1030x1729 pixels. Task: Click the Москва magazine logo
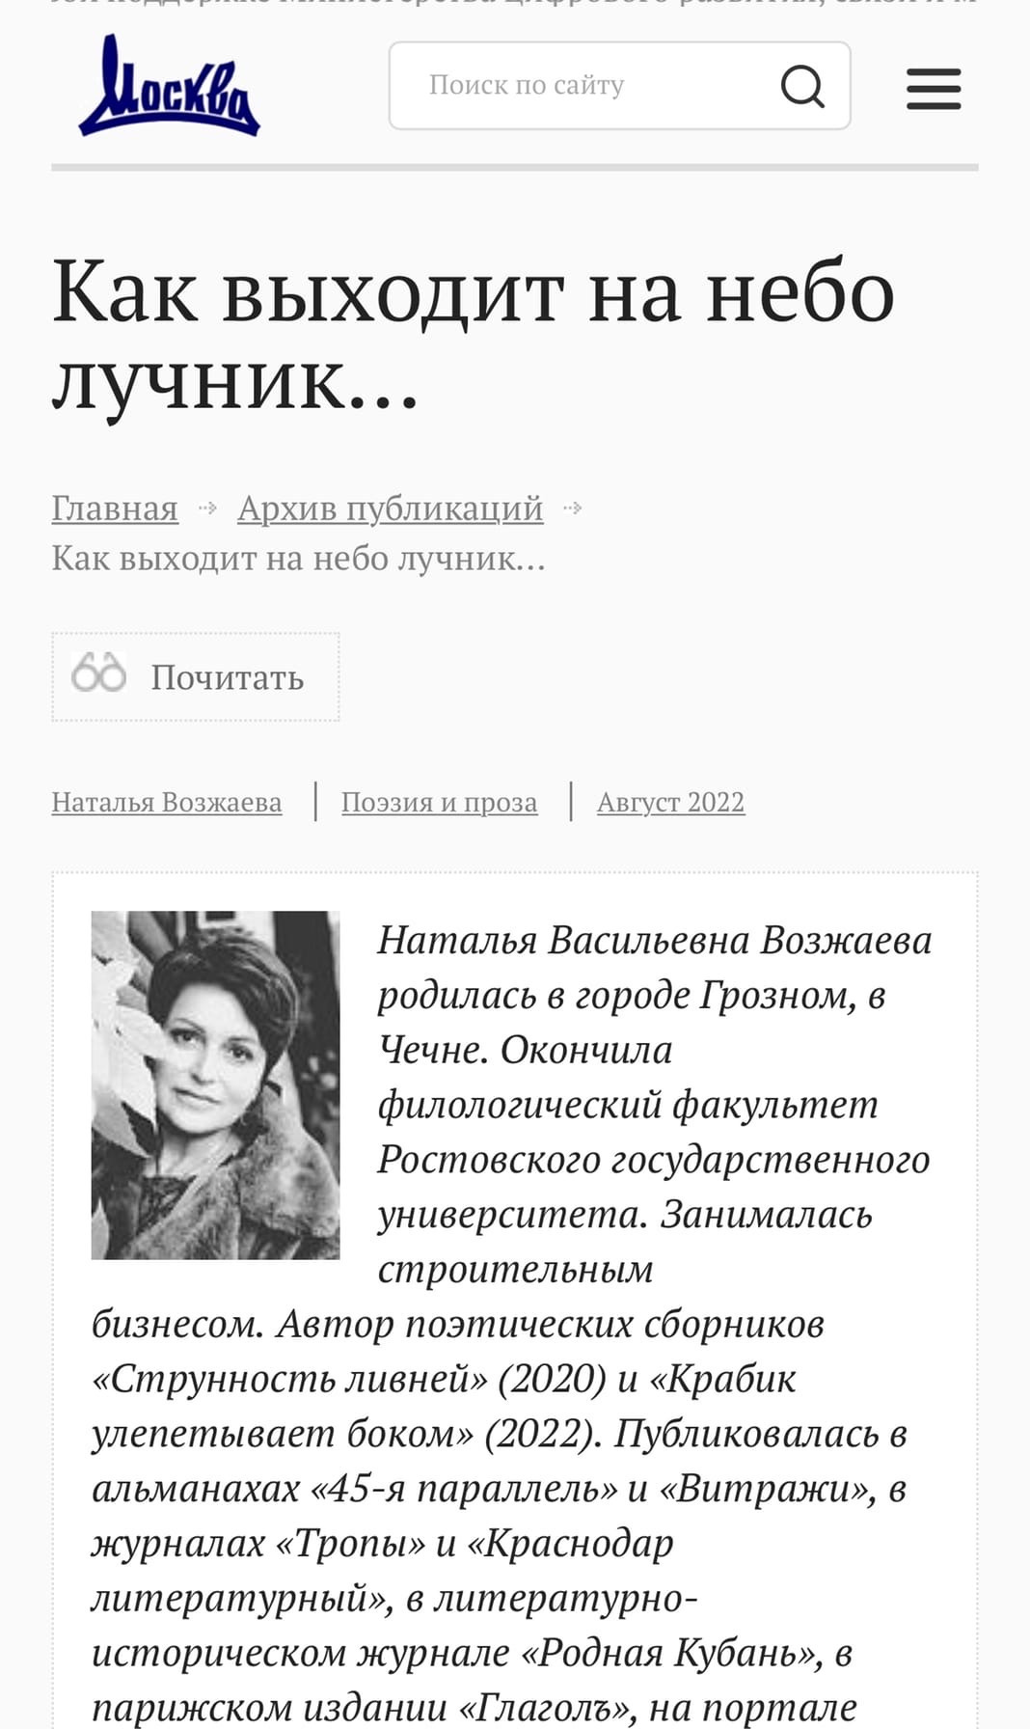point(169,86)
